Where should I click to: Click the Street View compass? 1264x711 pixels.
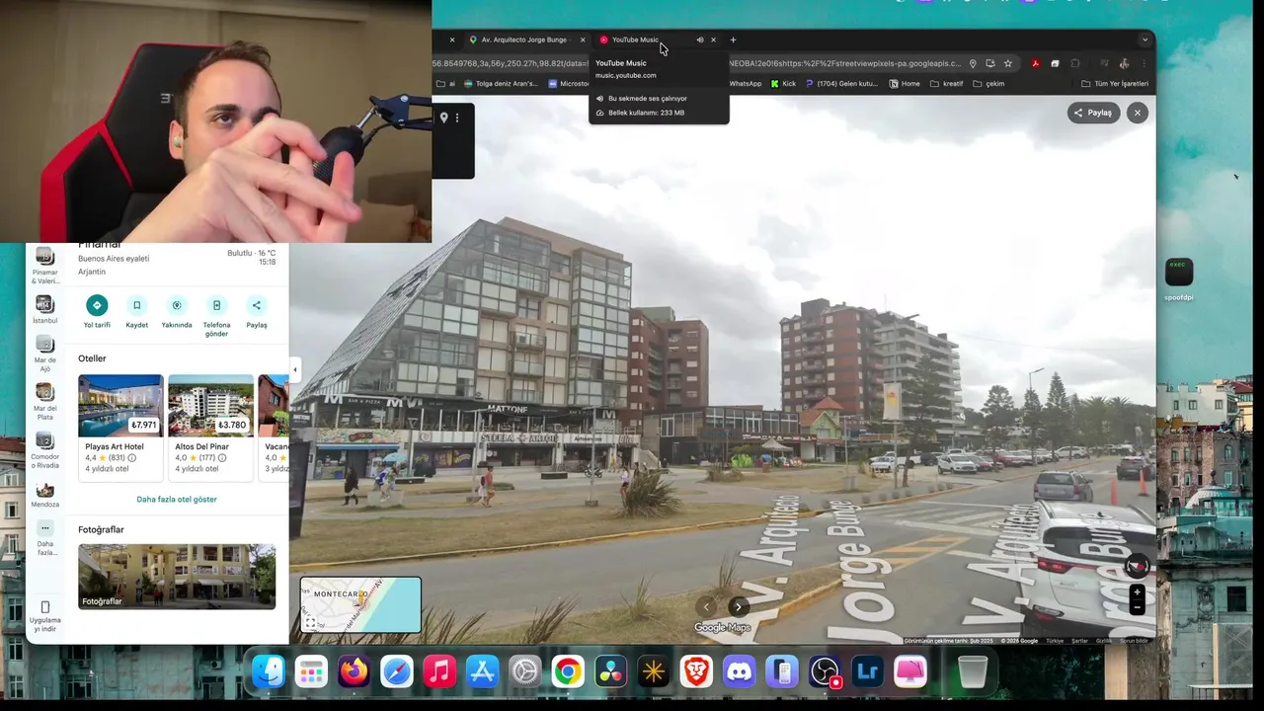(x=1138, y=566)
